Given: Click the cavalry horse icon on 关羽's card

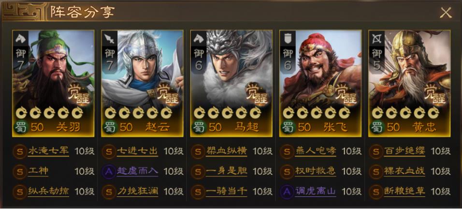Looking at the screenshot, I should 20,38.
